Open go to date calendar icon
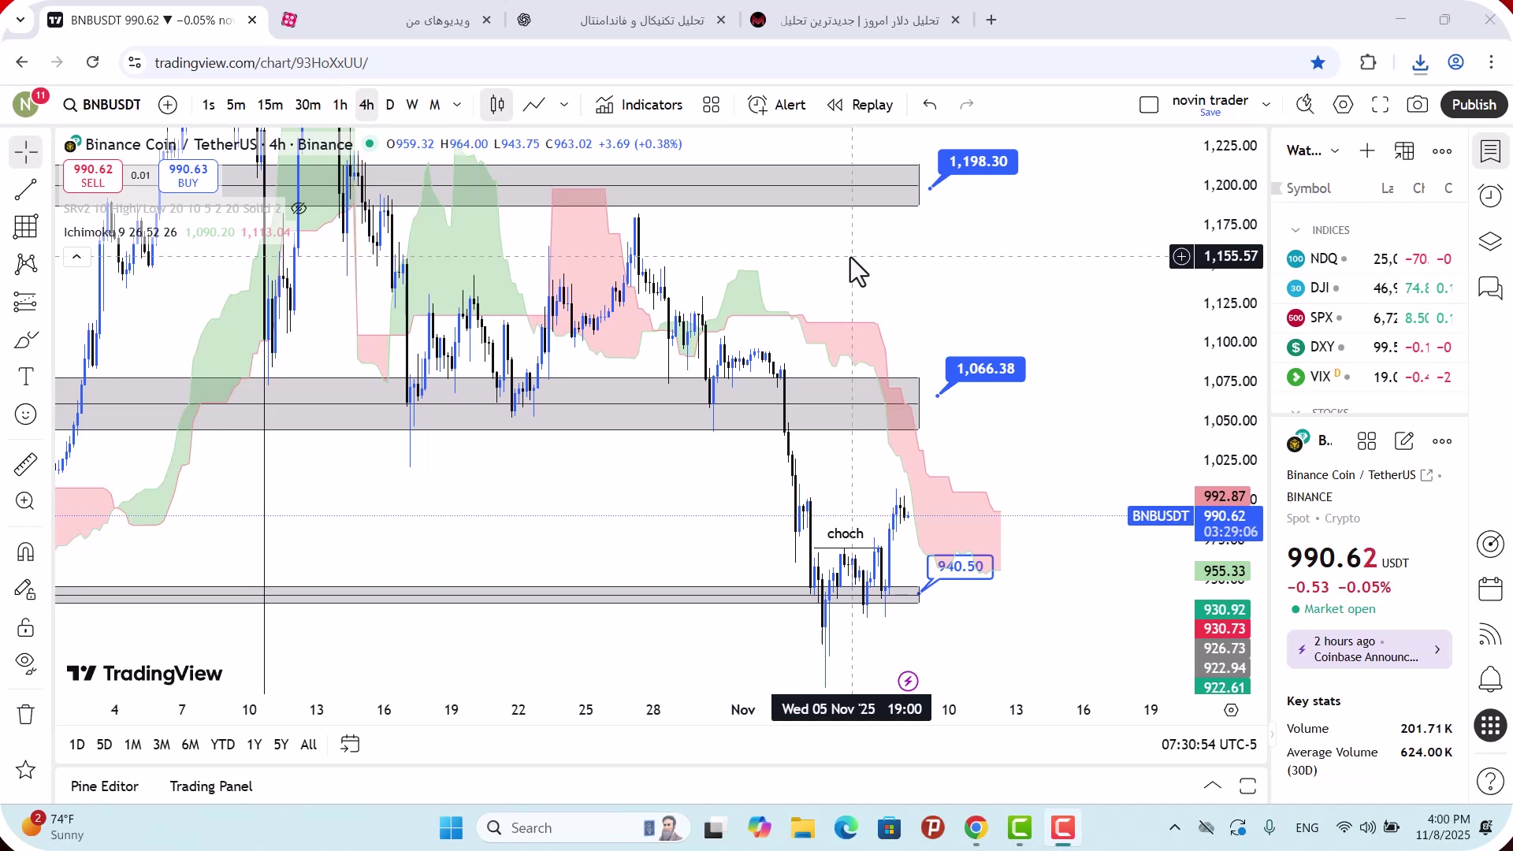Viewport: 1513px width, 851px height. pyautogui.click(x=350, y=745)
